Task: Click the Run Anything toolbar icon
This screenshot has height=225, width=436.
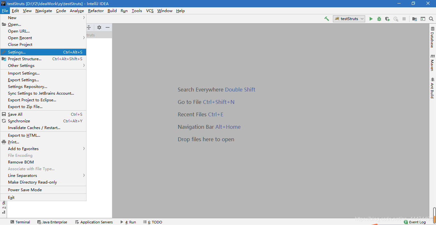Action: click(x=423, y=19)
